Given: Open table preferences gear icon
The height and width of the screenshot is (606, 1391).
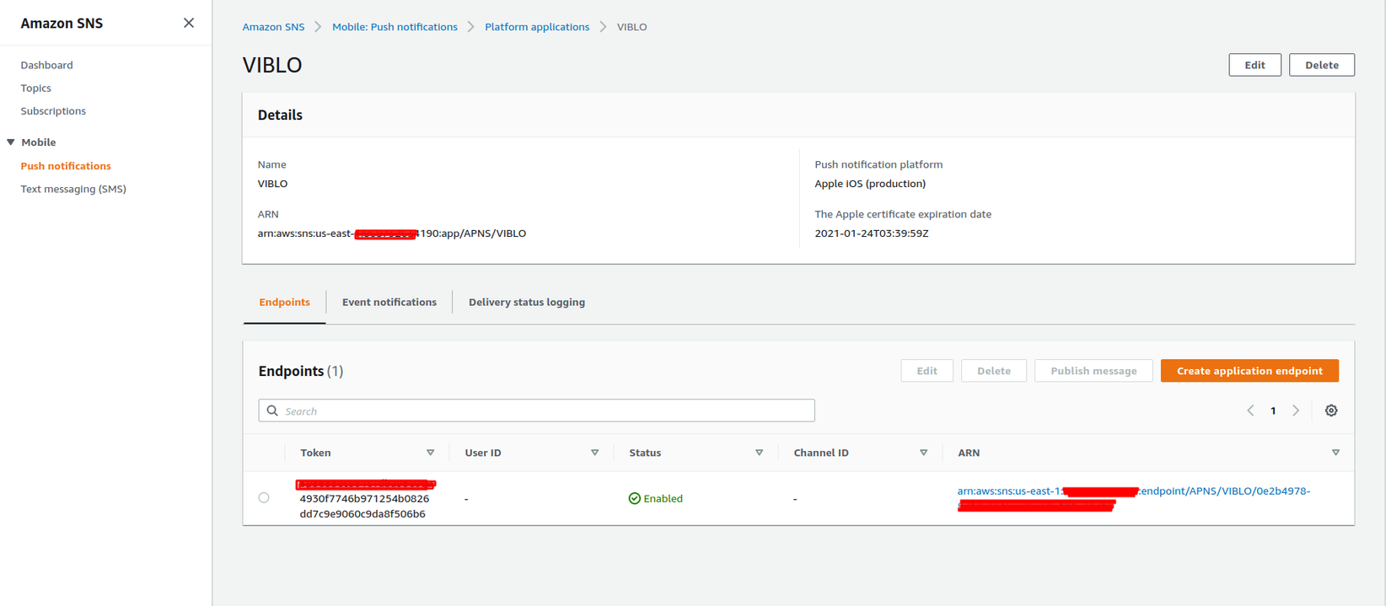Looking at the screenshot, I should pos(1331,410).
